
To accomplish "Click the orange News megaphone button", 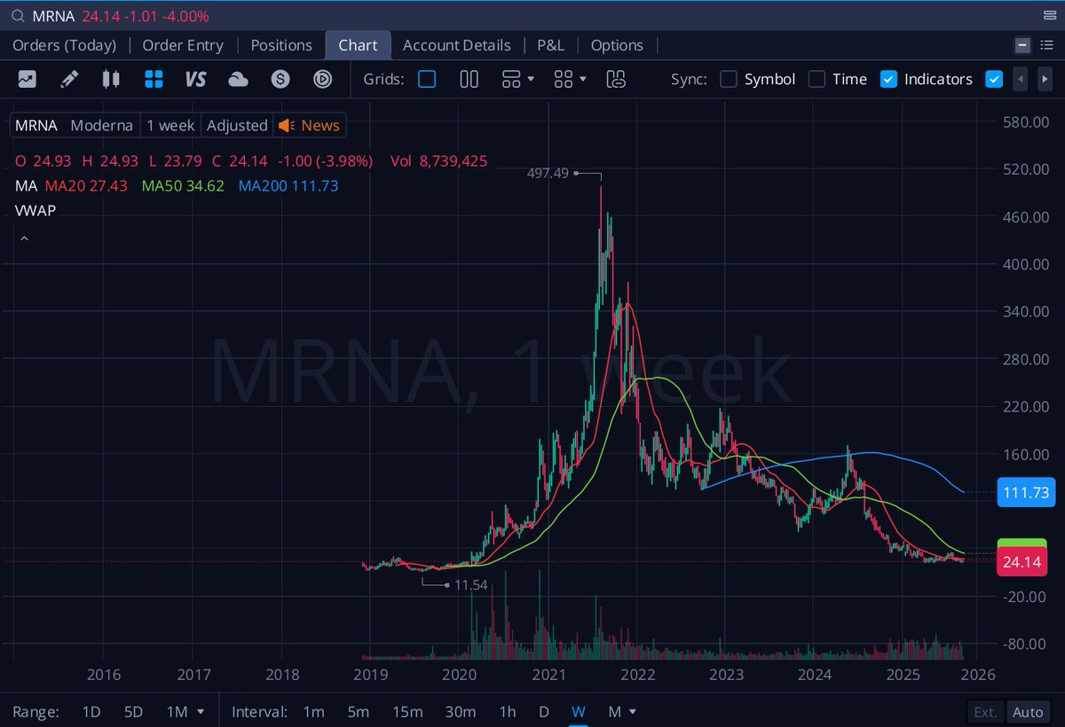I will click(x=309, y=125).
